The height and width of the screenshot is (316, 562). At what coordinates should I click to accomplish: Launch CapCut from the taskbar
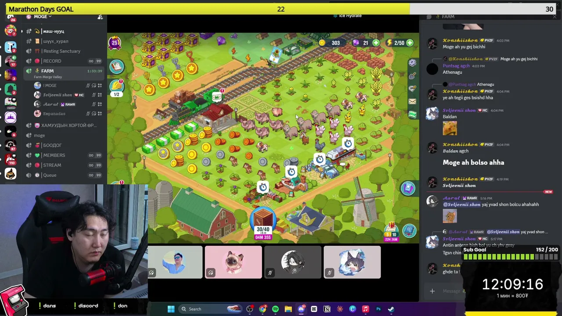(314, 309)
